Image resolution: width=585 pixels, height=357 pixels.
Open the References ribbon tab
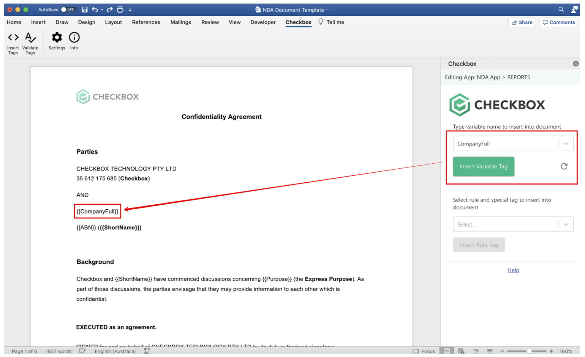coord(146,22)
